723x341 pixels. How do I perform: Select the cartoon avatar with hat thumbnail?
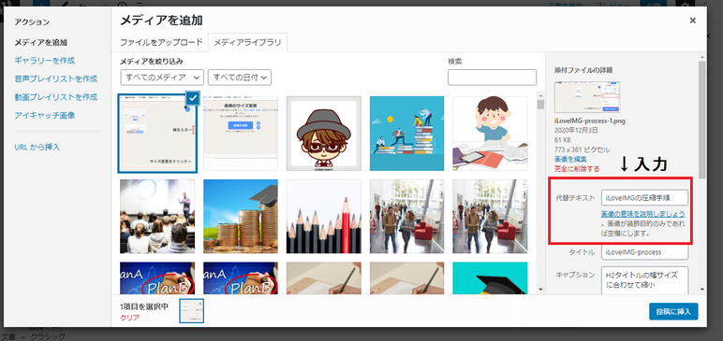(324, 134)
